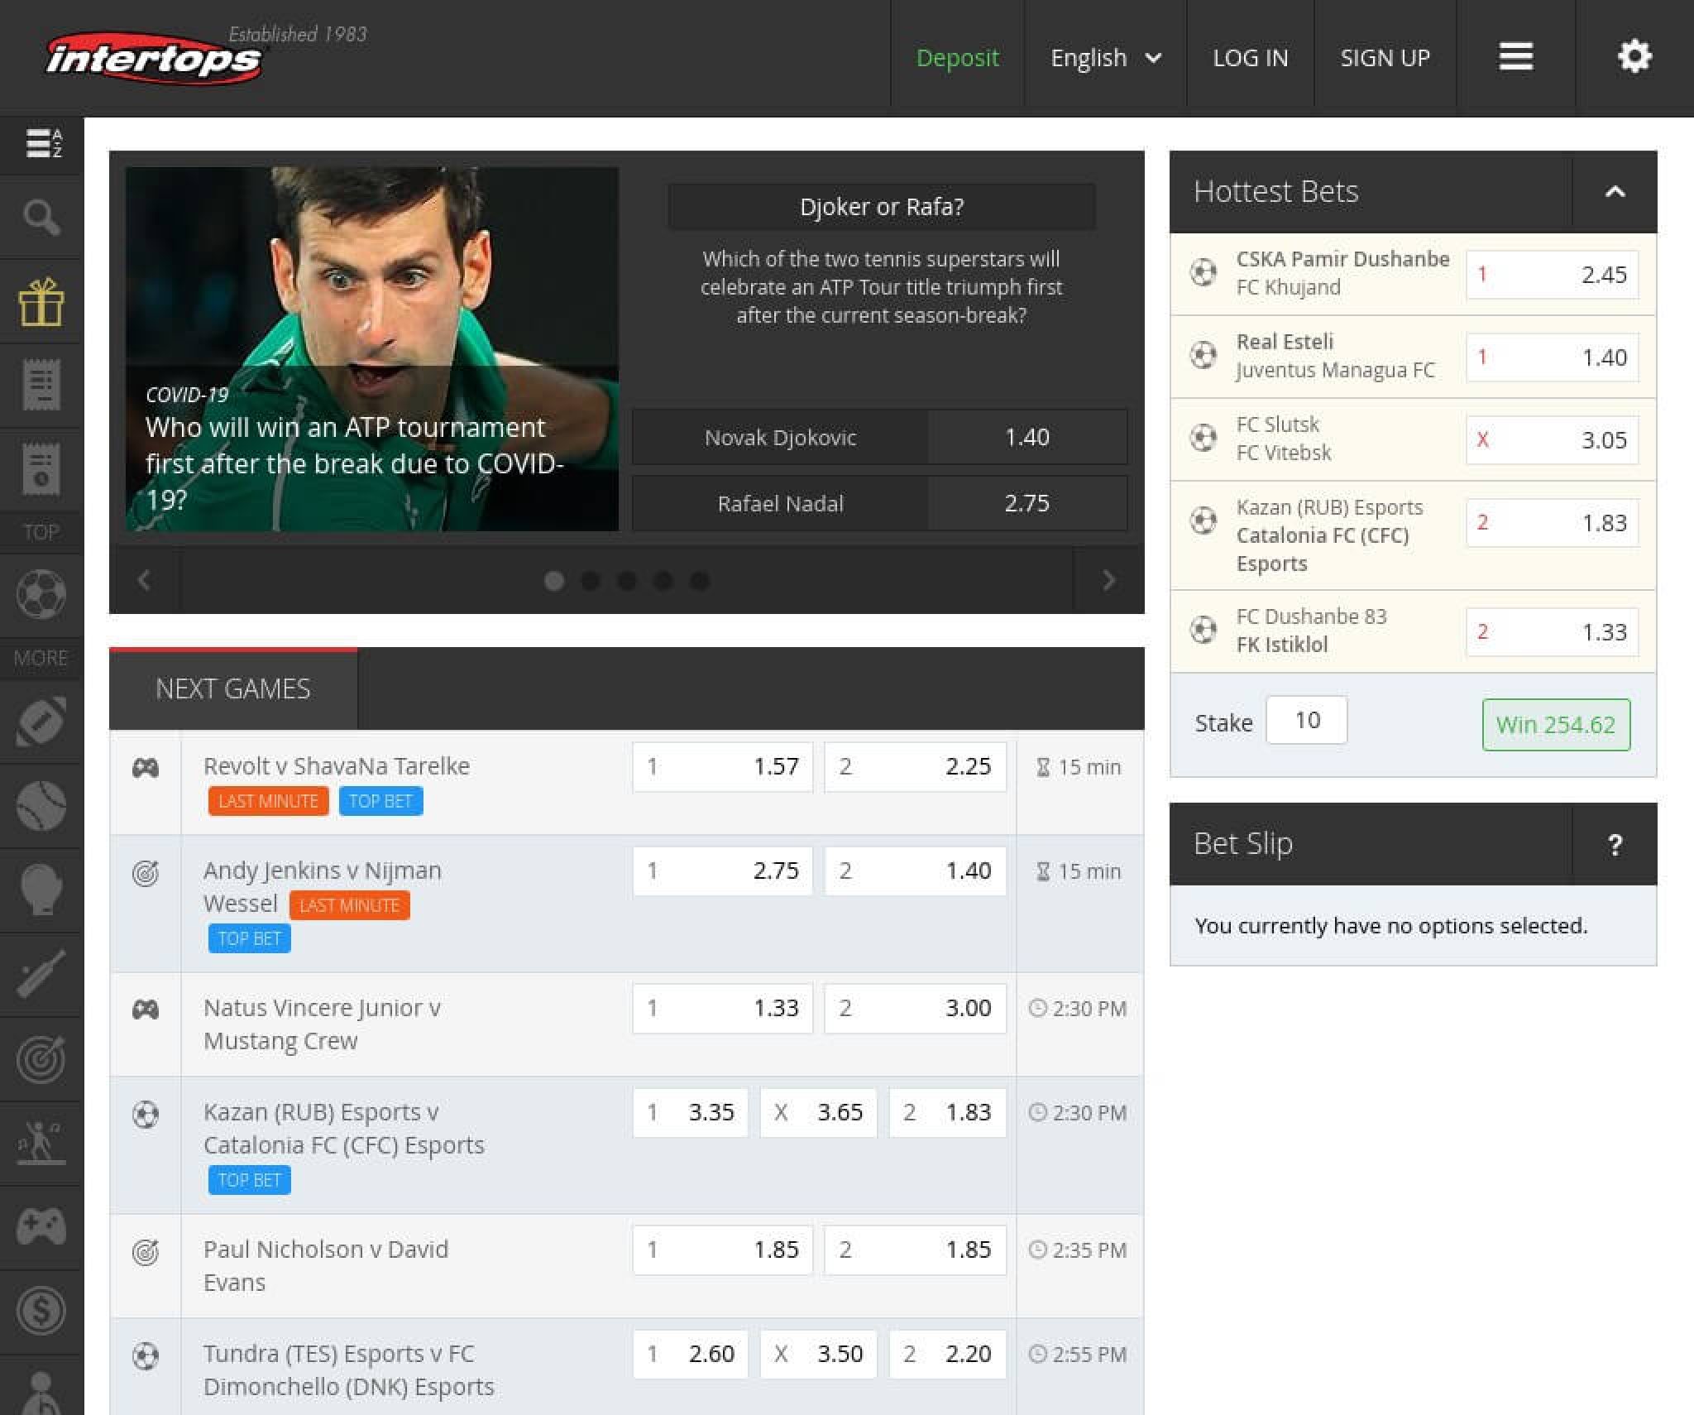The image size is (1694, 1415).
Task: Pick draw at 3.50 for Tundra match
Action: 819,1355
